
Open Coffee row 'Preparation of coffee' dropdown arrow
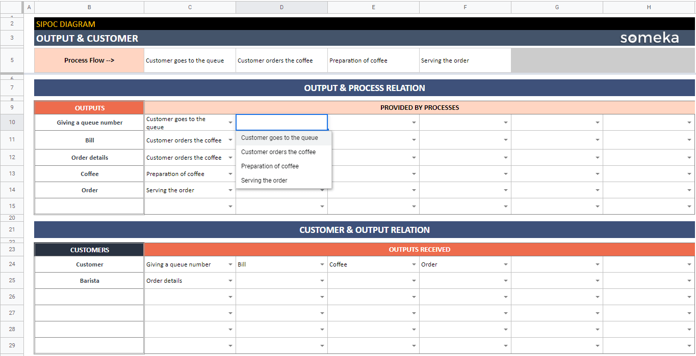(230, 174)
